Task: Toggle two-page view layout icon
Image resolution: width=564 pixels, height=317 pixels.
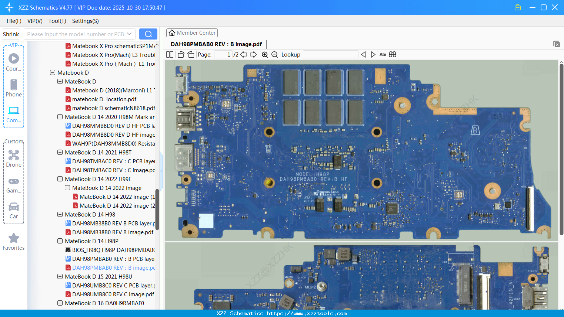Action: 170,55
